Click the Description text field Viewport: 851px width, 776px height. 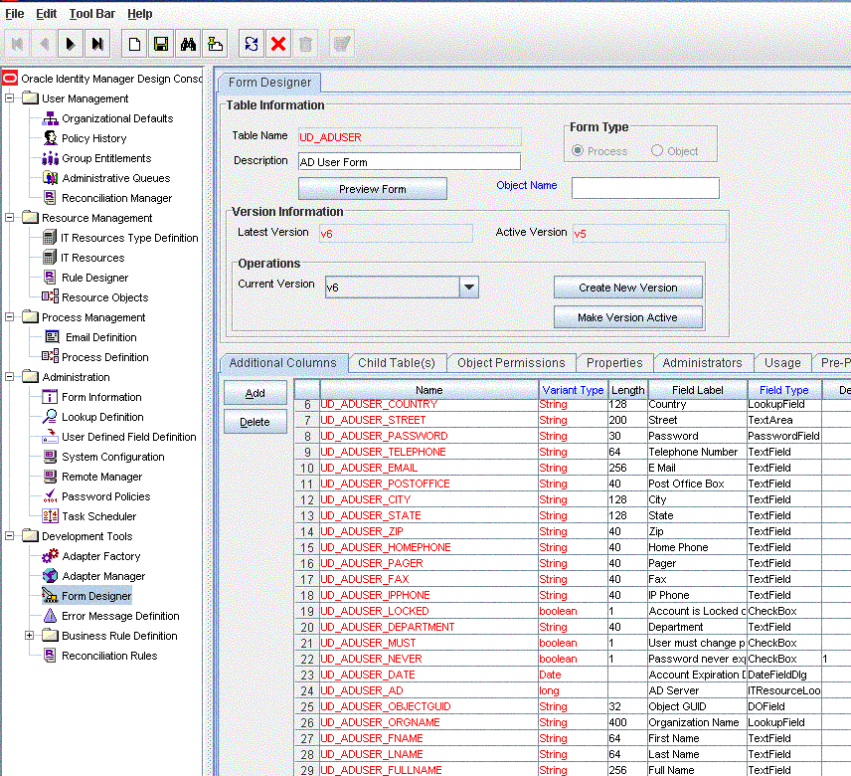tap(409, 161)
